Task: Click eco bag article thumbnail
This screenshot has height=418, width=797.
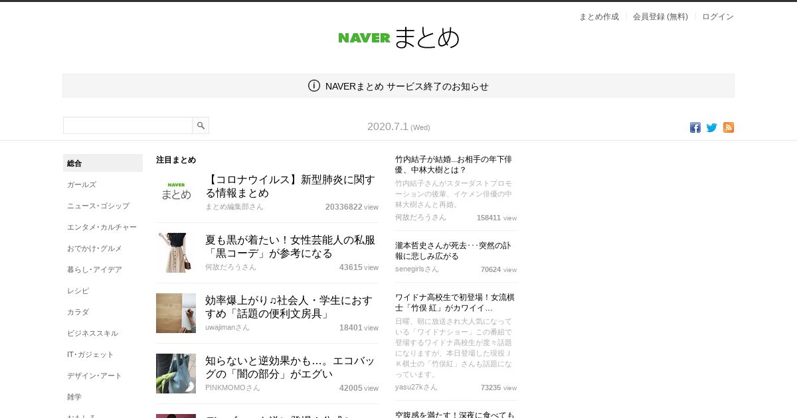Action: click(x=176, y=374)
